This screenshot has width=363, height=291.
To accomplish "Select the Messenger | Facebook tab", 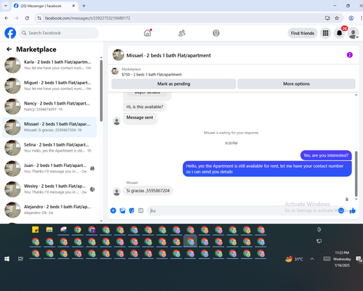I will click(45, 6).
